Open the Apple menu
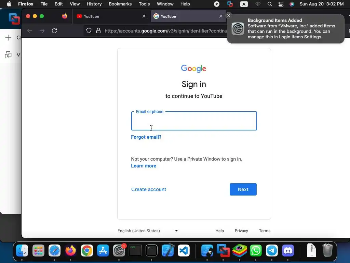Image resolution: width=350 pixels, height=263 pixels. 9,4
